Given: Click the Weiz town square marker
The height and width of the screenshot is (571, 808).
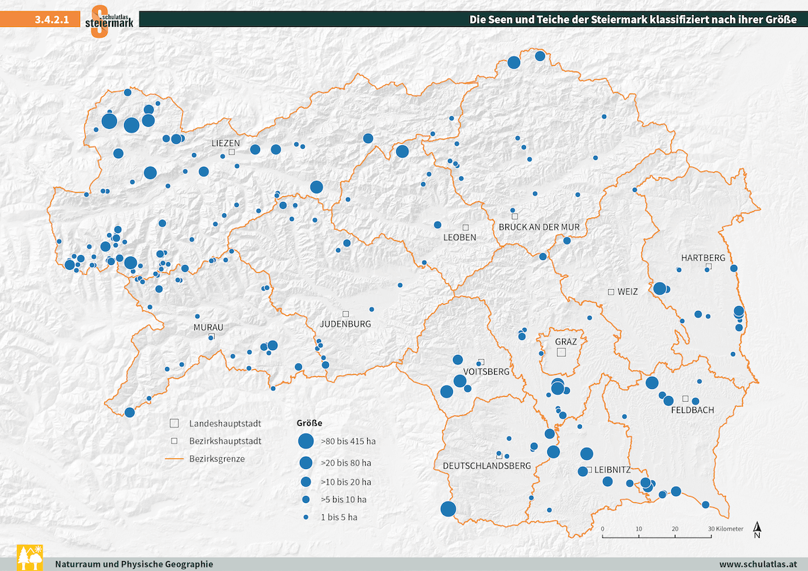Looking at the screenshot, I should [x=611, y=291].
